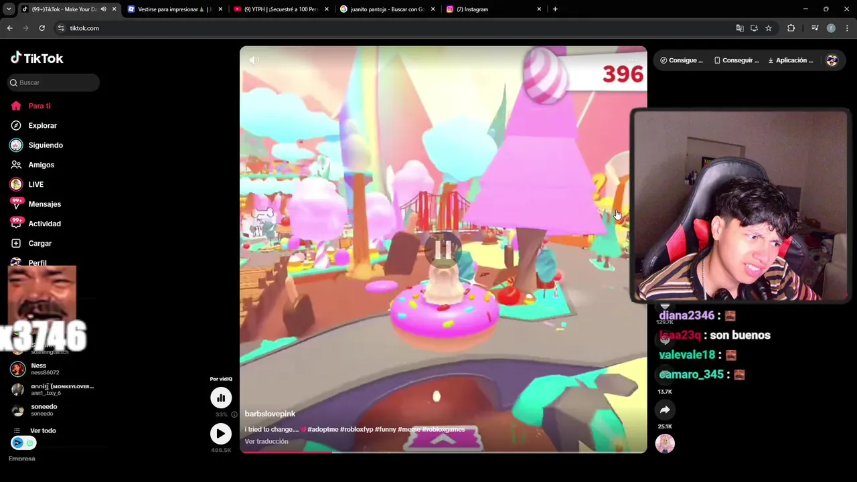857x482 pixels.
Task: Click the Conseguir app button
Action: pos(736,60)
